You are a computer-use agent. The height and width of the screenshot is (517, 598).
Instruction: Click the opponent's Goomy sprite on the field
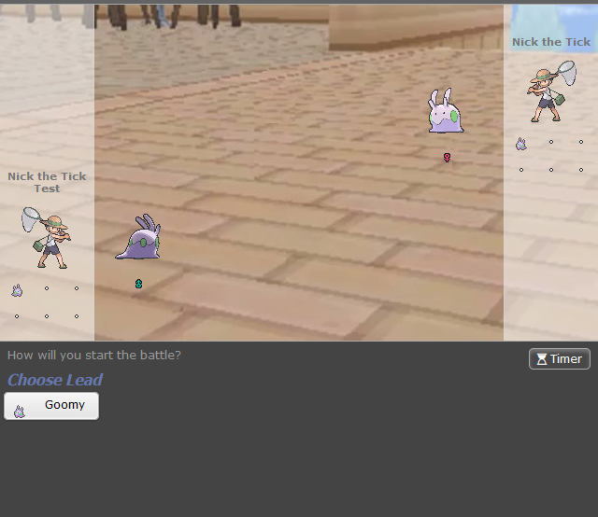coord(446,111)
